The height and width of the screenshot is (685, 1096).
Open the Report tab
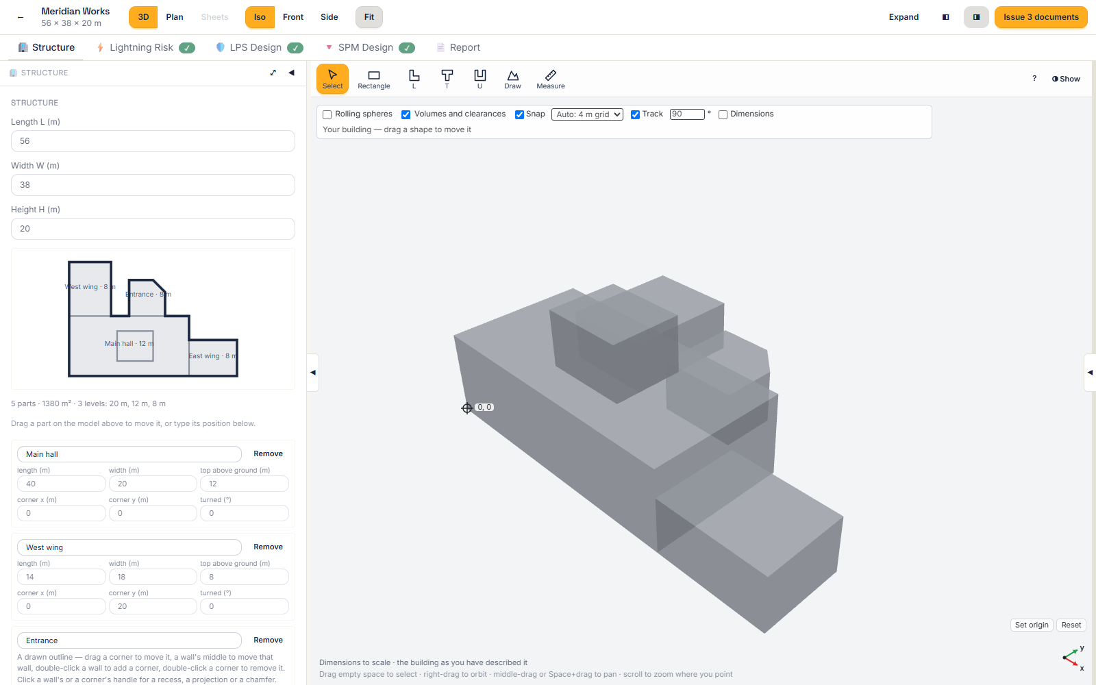458,47
